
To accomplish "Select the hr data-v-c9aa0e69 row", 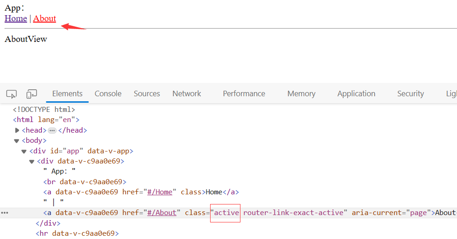I will tap(77, 233).
